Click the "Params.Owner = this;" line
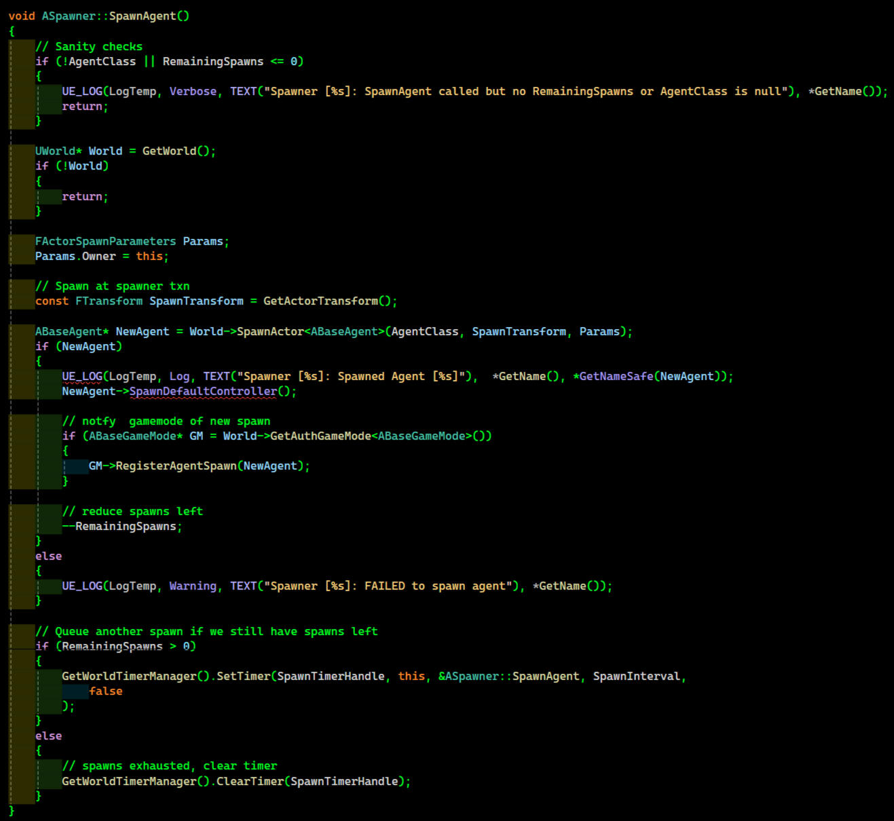Screen dimensions: 894x821 click(x=102, y=256)
